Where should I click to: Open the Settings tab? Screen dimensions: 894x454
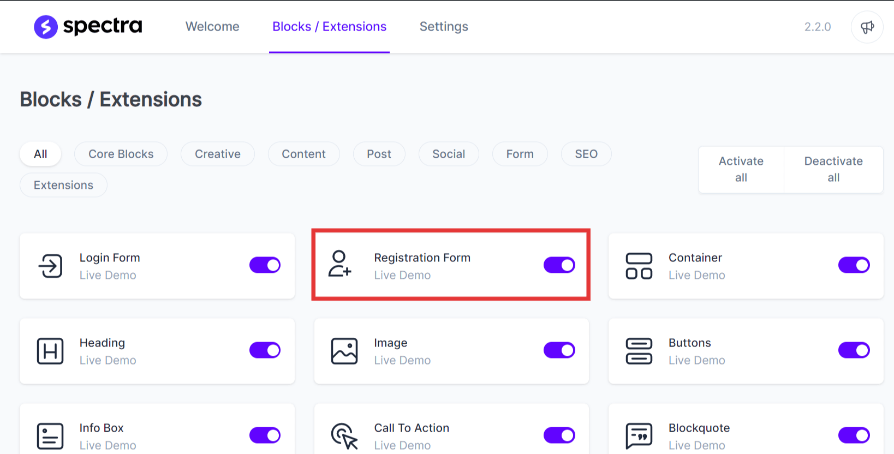(444, 27)
